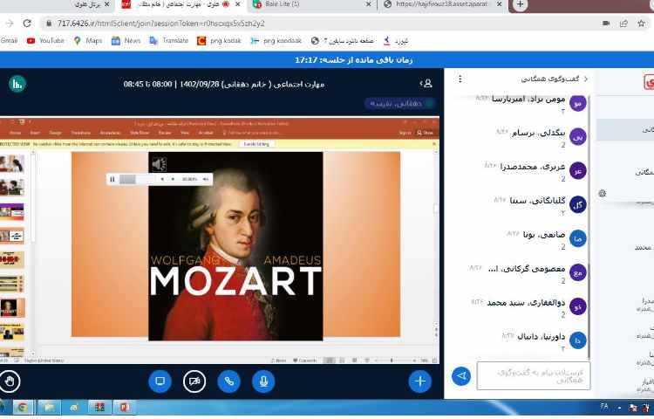Pause the audio in shared slide
Viewport: 654px width, 419px height.
(112, 179)
